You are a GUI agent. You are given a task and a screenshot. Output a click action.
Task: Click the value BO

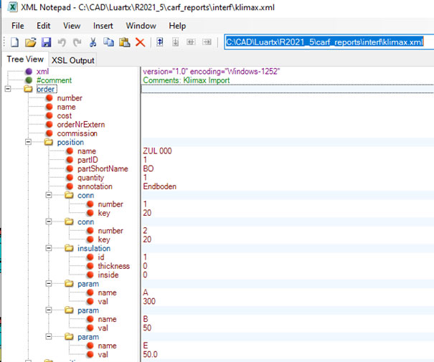148,168
